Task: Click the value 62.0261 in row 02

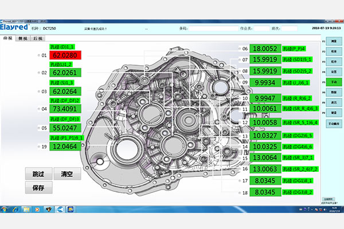Action: [x=65, y=73]
